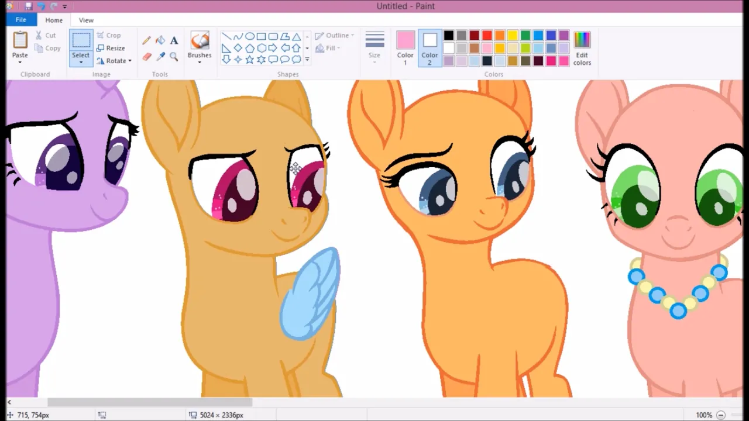Choose the Pentagon shape
This screenshot has width=749, height=421.
click(x=250, y=48)
